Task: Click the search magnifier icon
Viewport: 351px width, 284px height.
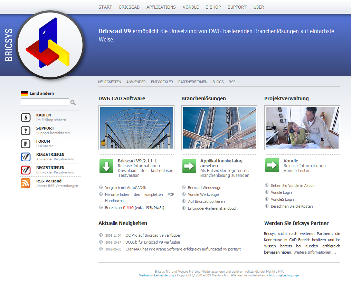Action: (x=73, y=103)
